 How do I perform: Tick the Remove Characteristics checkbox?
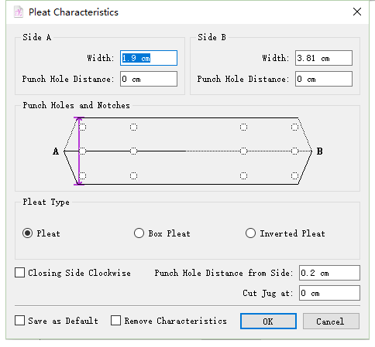click(x=115, y=321)
